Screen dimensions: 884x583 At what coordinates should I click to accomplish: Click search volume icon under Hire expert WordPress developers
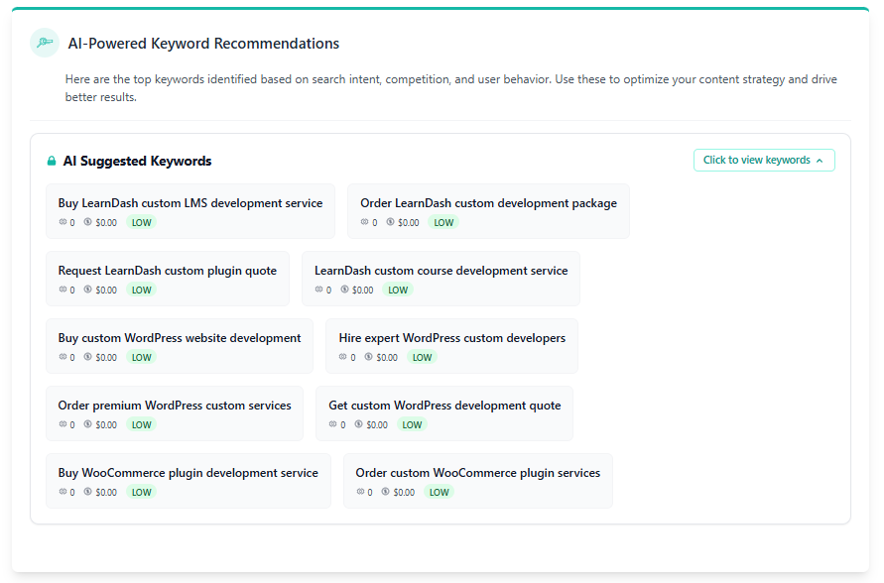(x=343, y=357)
